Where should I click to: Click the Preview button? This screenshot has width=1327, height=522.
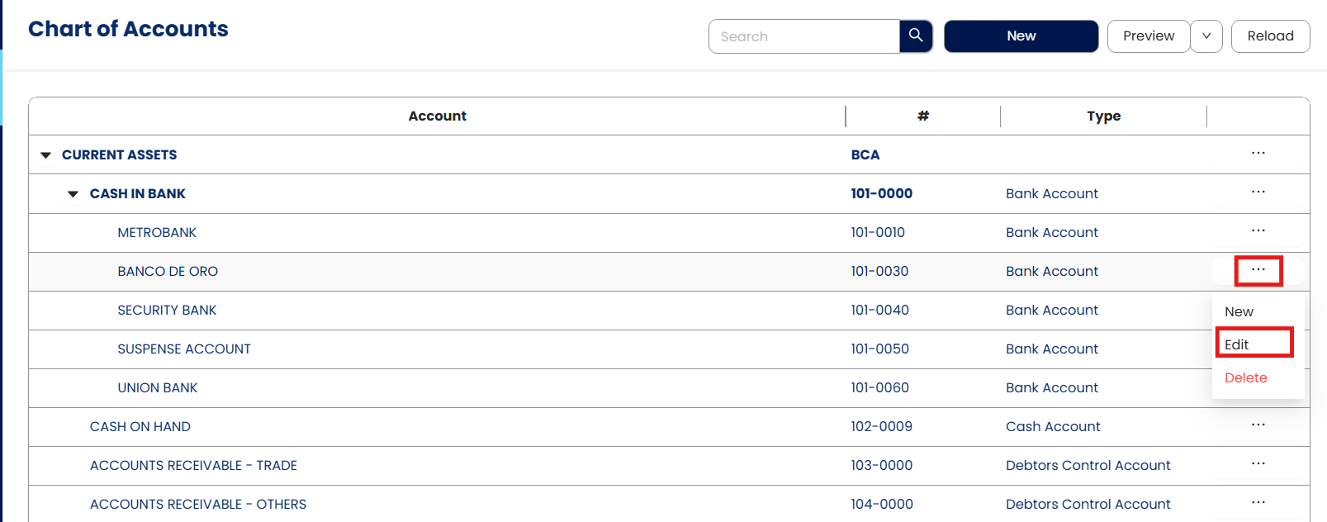[x=1148, y=36]
